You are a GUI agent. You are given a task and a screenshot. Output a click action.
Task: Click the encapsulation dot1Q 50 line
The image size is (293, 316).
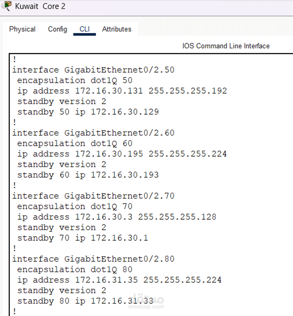(75, 81)
